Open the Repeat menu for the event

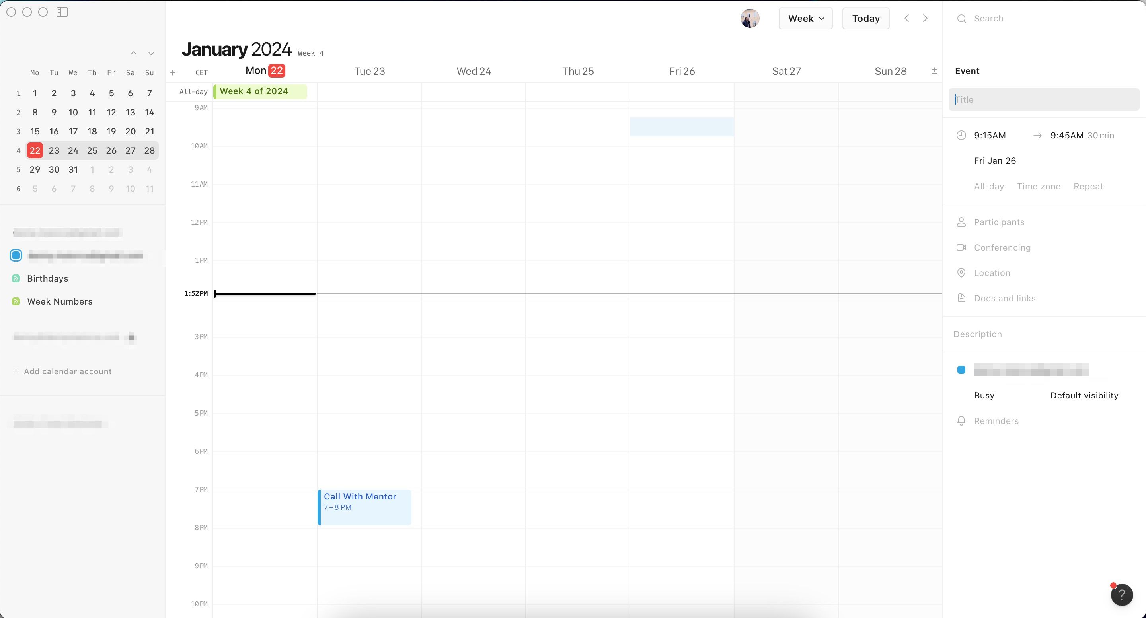pyautogui.click(x=1088, y=186)
